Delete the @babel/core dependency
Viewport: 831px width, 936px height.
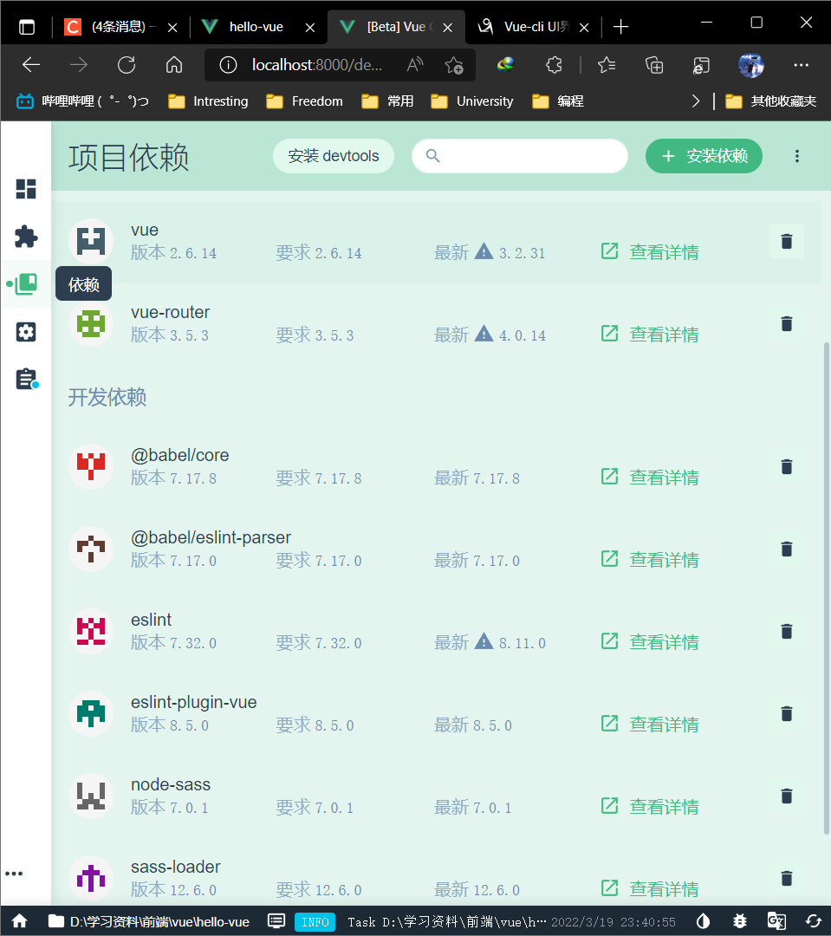(786, 467)
